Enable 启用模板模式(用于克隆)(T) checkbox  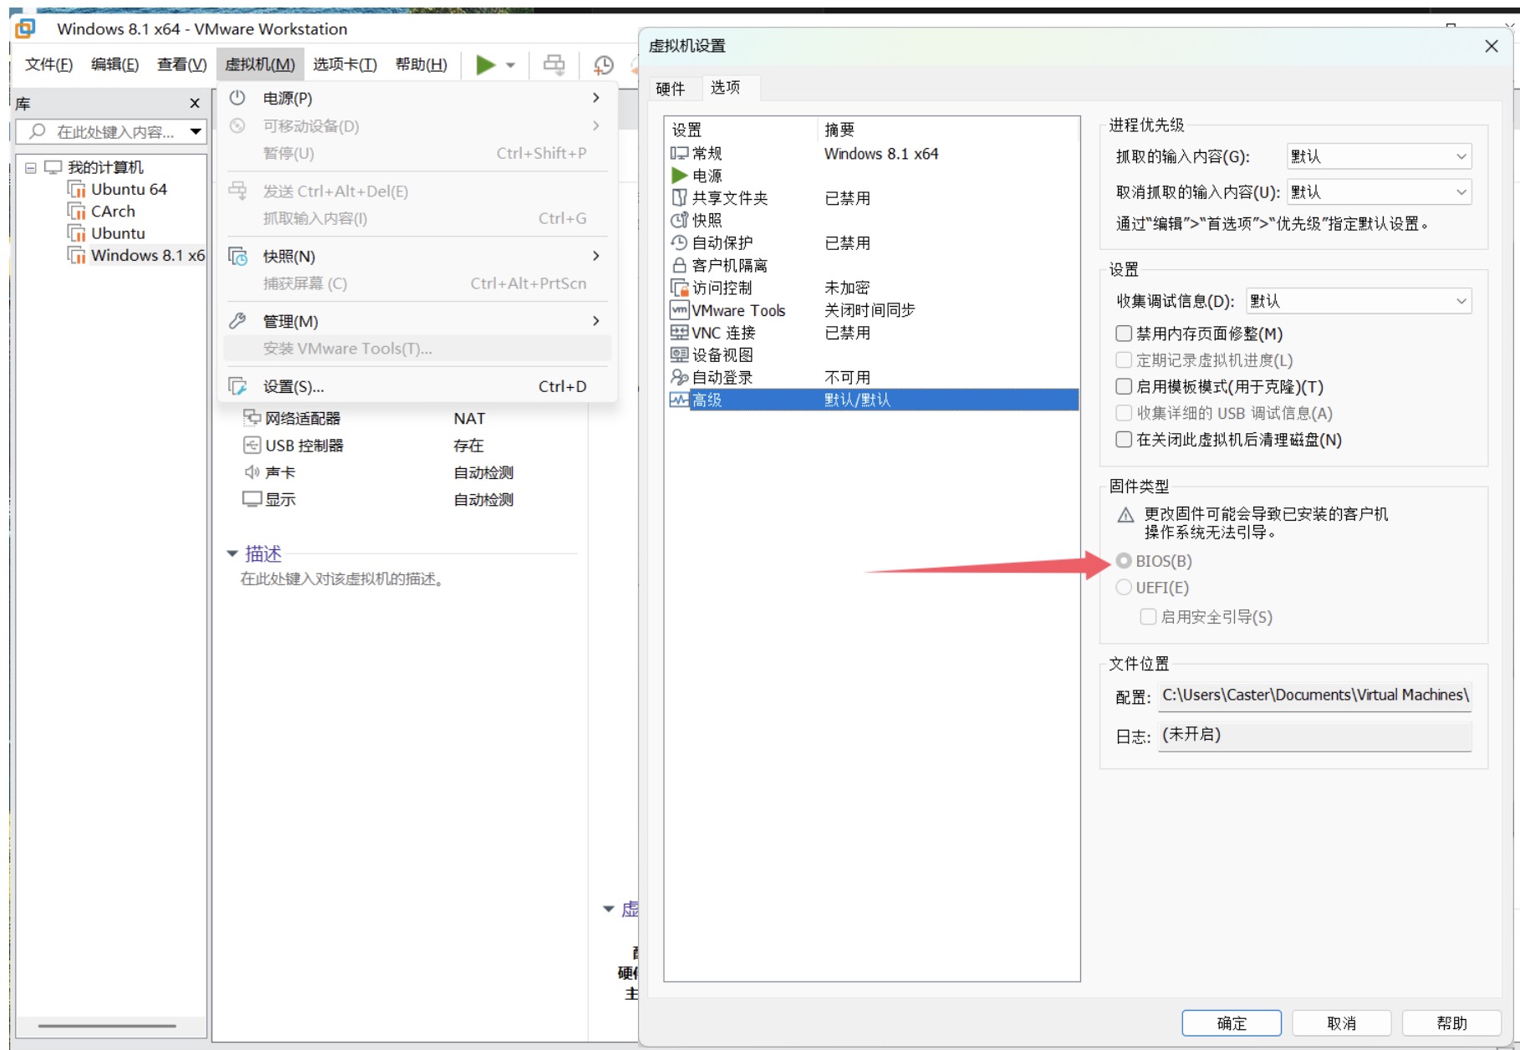pos(1124,386)
